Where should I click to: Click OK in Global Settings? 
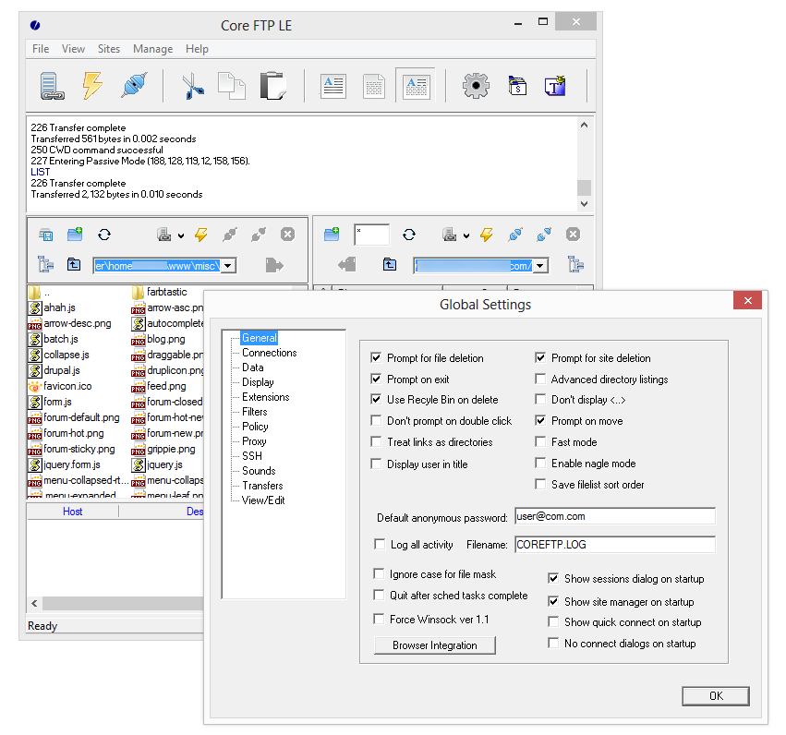716,696
